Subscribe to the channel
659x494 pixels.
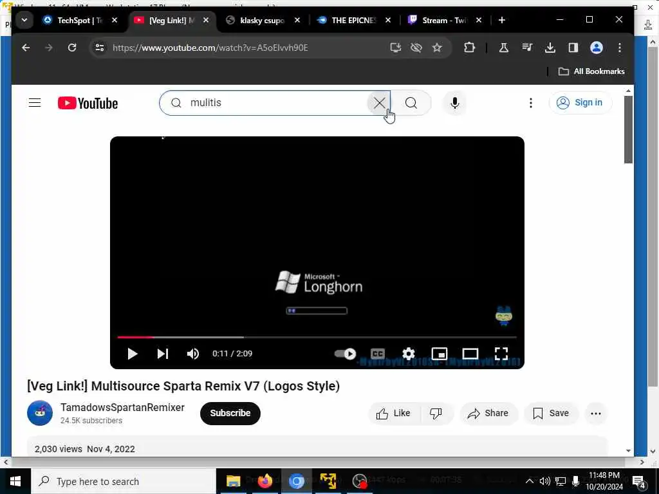[230, 414]
